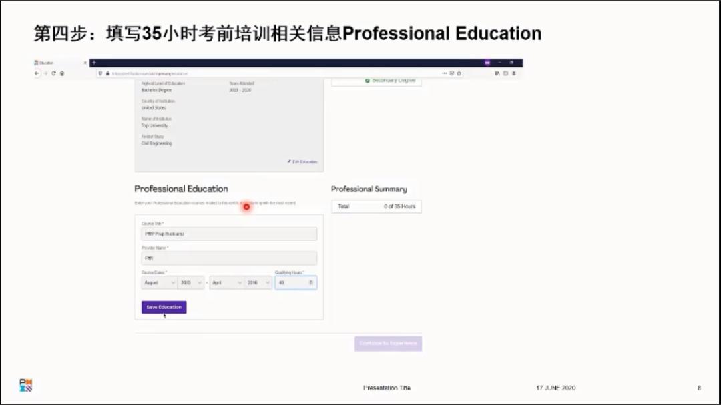Open the Firefox library toolbar icon

[497, 73]
